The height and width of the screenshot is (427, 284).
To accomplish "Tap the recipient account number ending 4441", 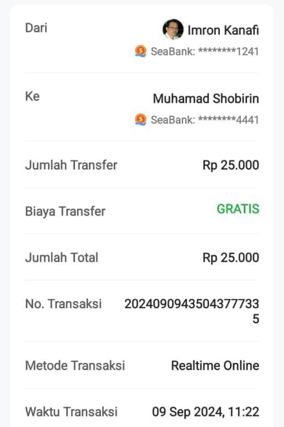I will pos(205,120).
